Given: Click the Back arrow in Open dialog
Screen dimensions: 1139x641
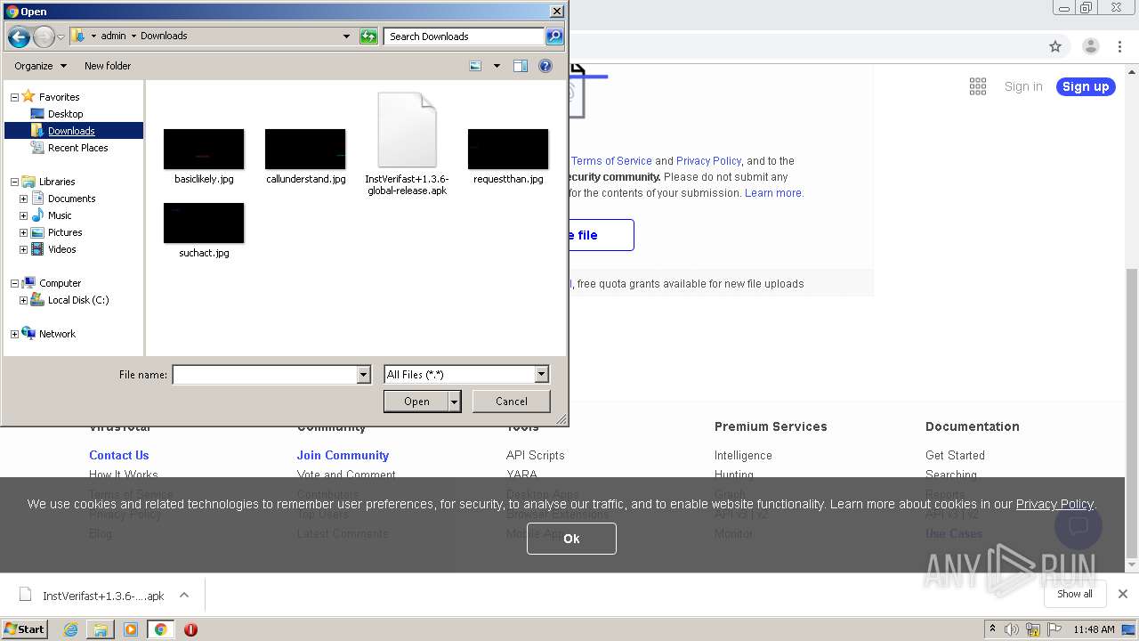Looking at the screenshot, I should pyautogui.click(x=19, y=37).
